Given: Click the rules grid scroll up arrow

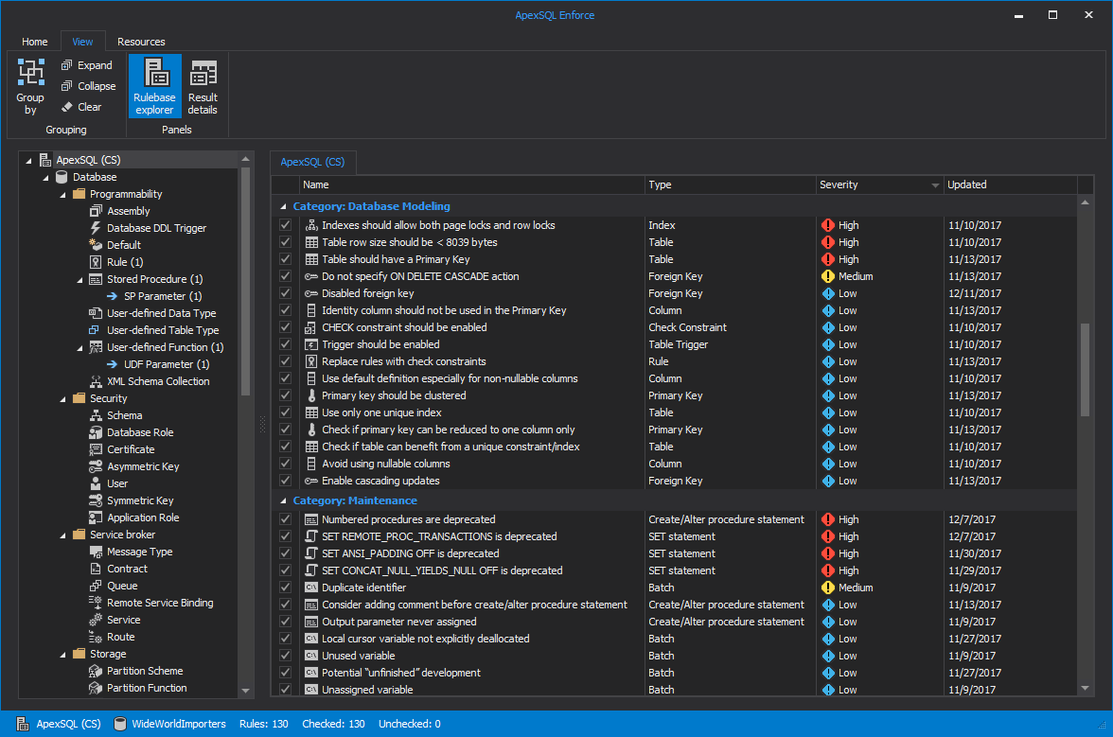Looking at the screenshot, I should 1085,202.
